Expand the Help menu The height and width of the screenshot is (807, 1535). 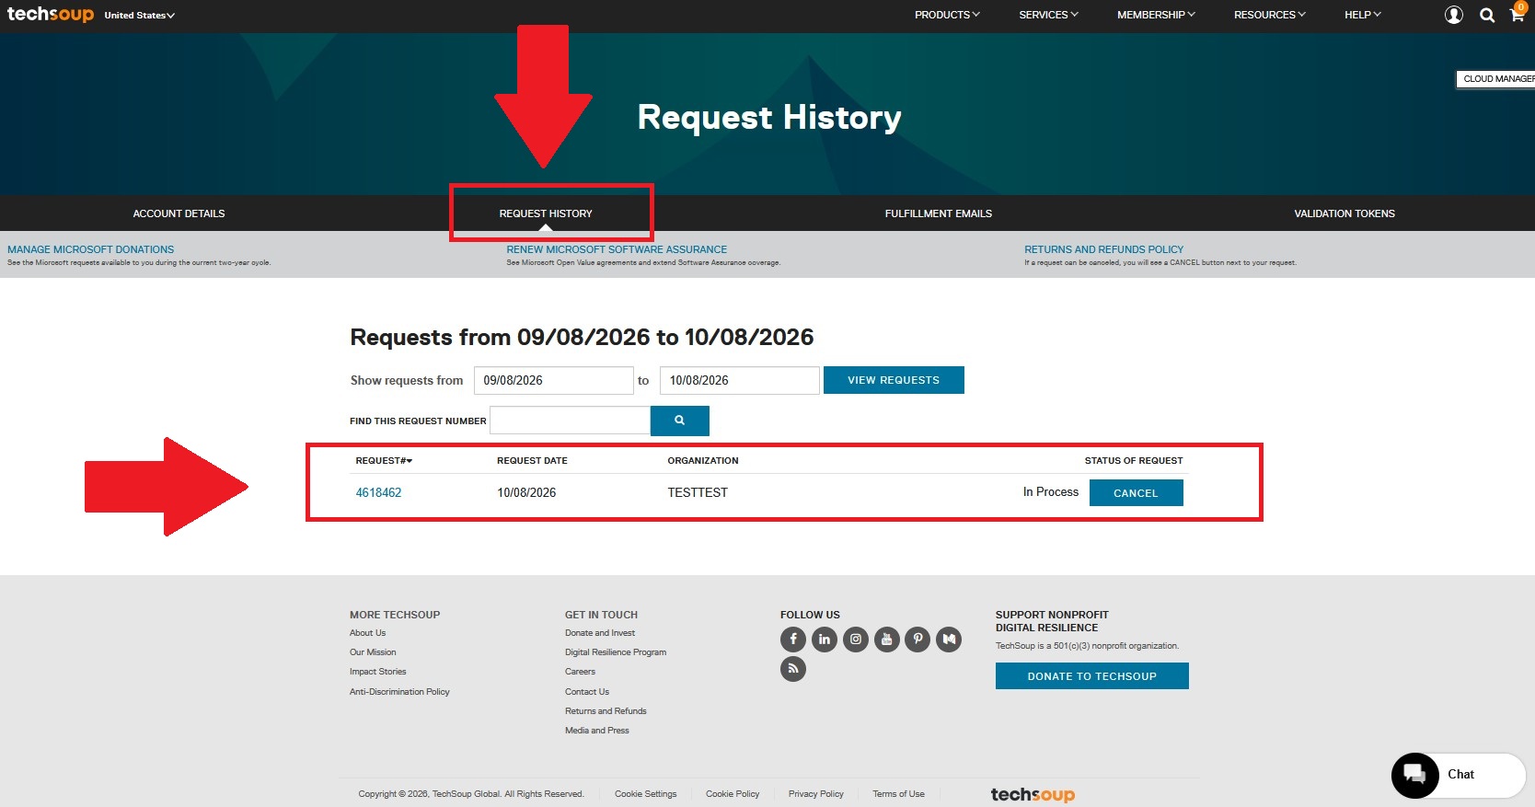tap(1363, 15)
